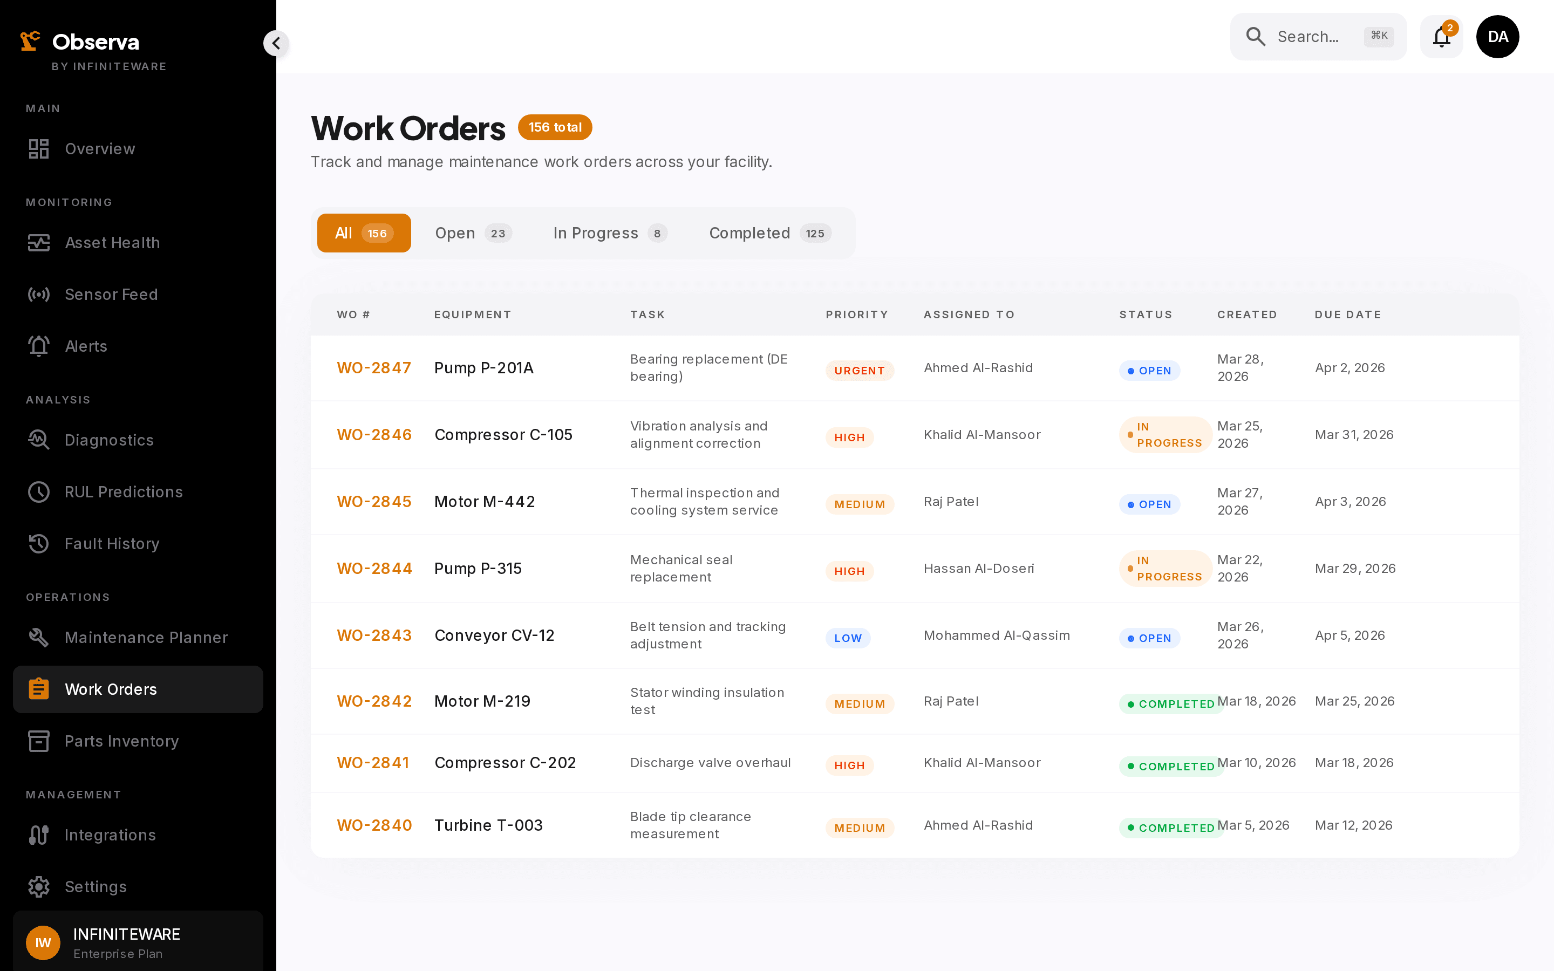The height and width of the screenshot is (971, 1554).
Task: Click IN PROGRESS status for Pump P-315
Action: [x=1165, y=569]
